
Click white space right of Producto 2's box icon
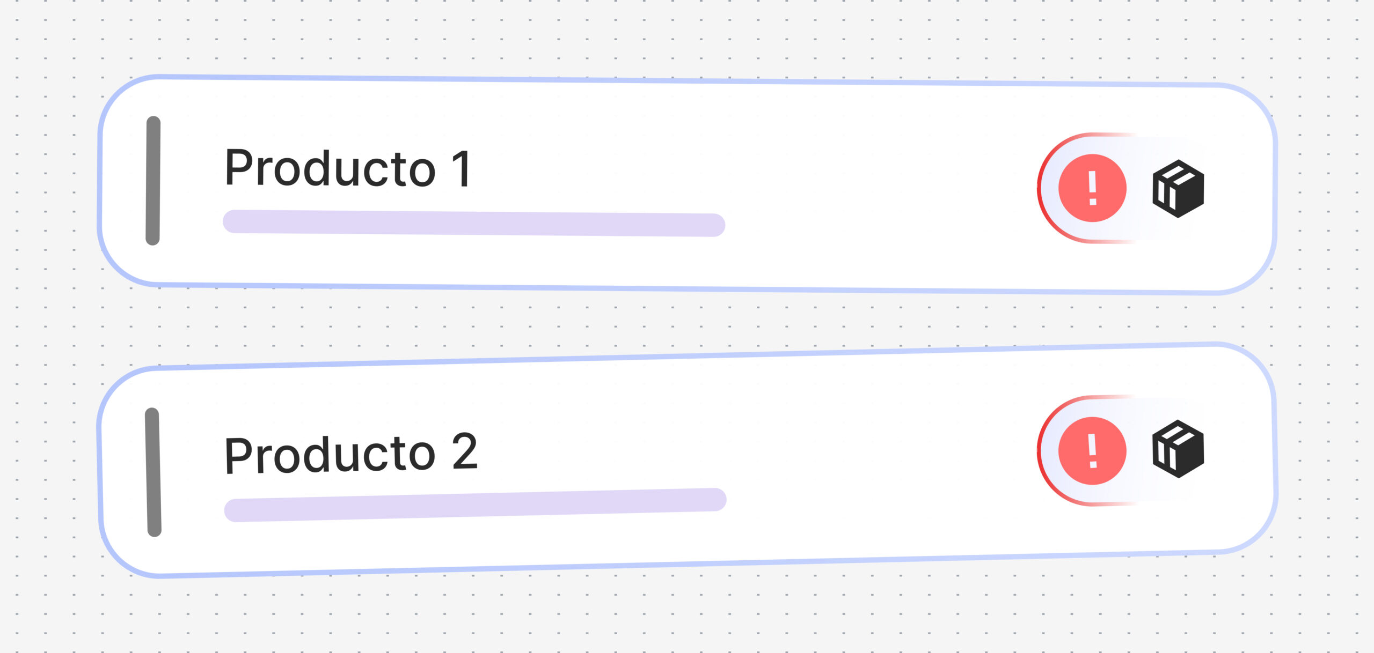tap(1240, 450)
